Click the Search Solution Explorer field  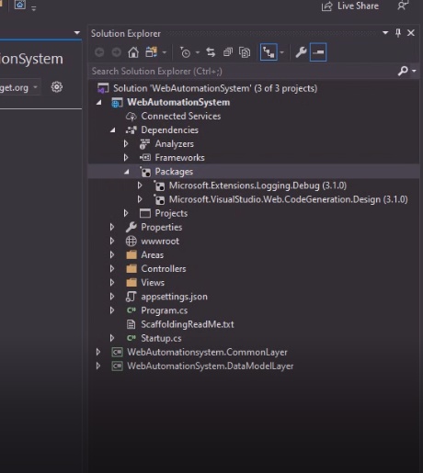(242, 71)
